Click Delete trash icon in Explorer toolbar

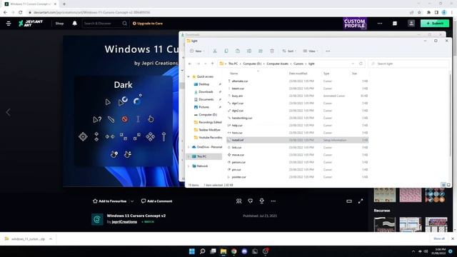[x=272, y=51]
